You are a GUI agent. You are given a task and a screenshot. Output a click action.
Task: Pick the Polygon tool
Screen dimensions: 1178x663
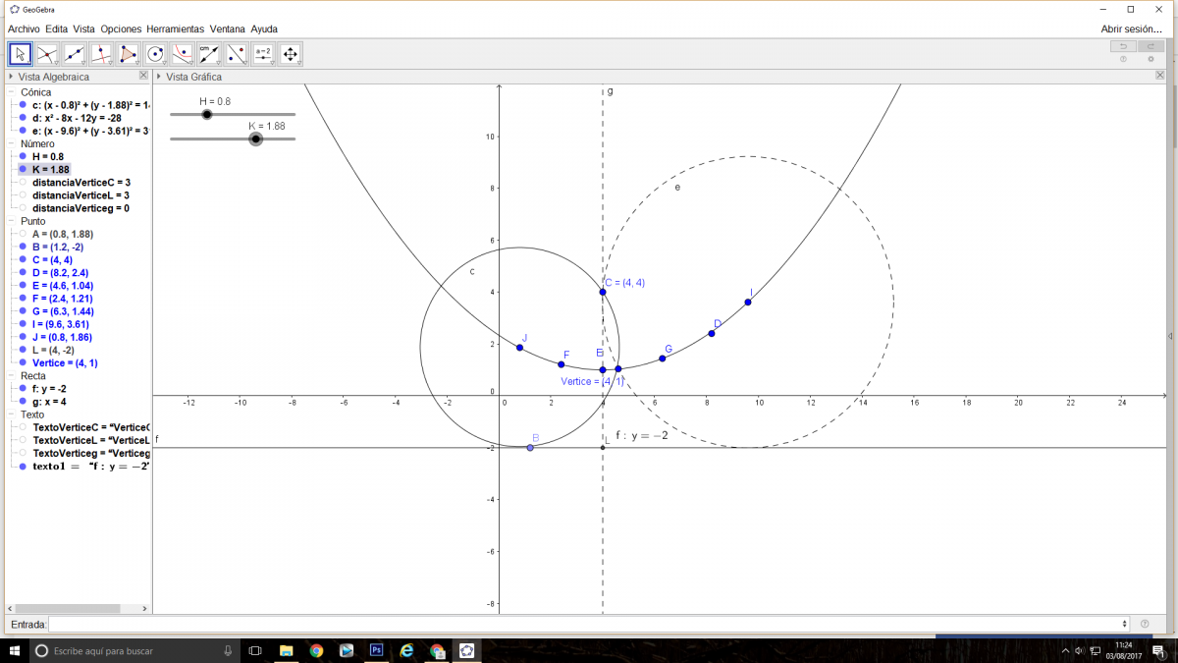(129, 54)
